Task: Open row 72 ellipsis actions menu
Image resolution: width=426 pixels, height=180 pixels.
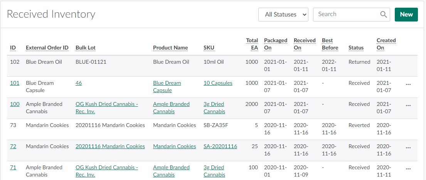Action: click(x=408, y=147)
